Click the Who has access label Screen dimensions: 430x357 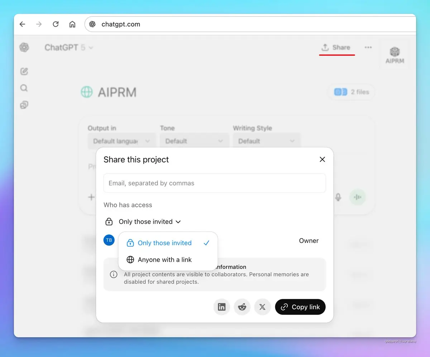pyautogui.click(x=128, y=205)
